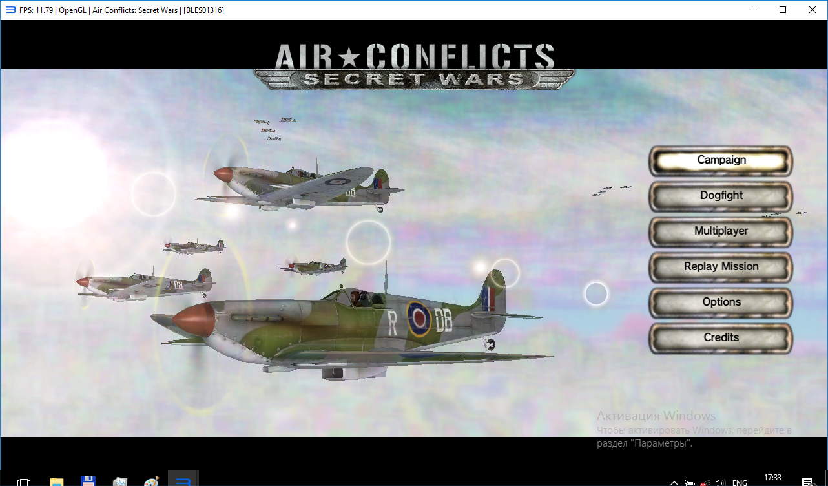Show hidden system tray icons
Image resolution: width=828 pixels, height=486 pixels.
coord(674,482)
